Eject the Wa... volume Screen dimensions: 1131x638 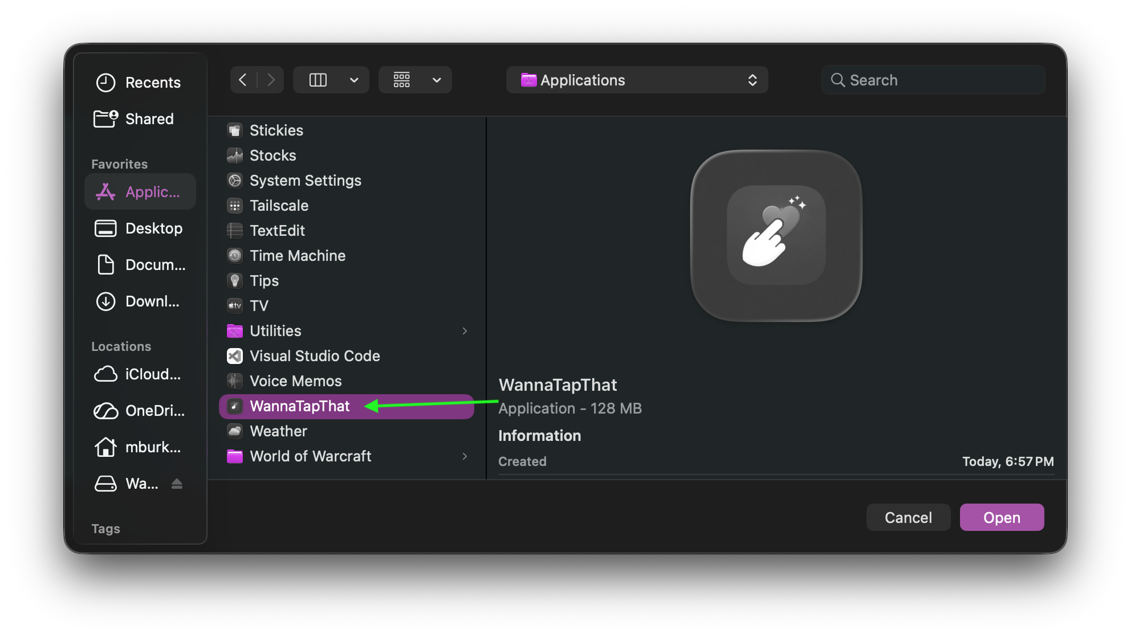coord(177,484)
